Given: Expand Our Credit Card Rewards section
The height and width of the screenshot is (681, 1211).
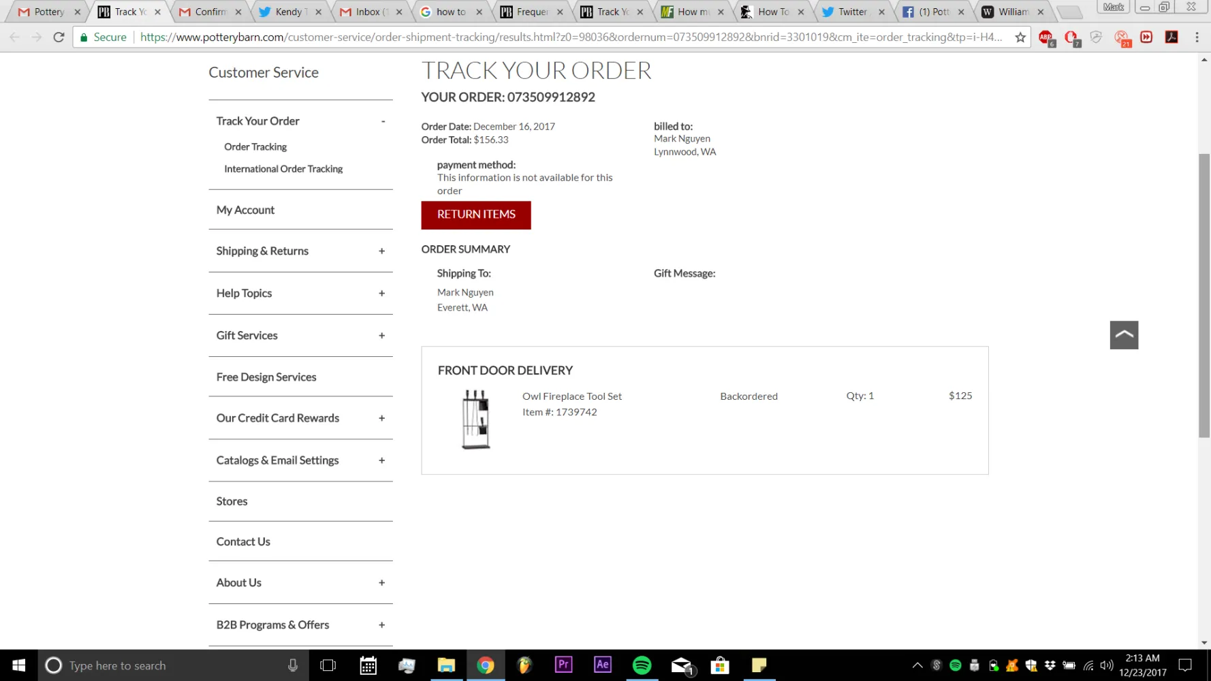Looking at the screenshot, I should coord(381,418).
